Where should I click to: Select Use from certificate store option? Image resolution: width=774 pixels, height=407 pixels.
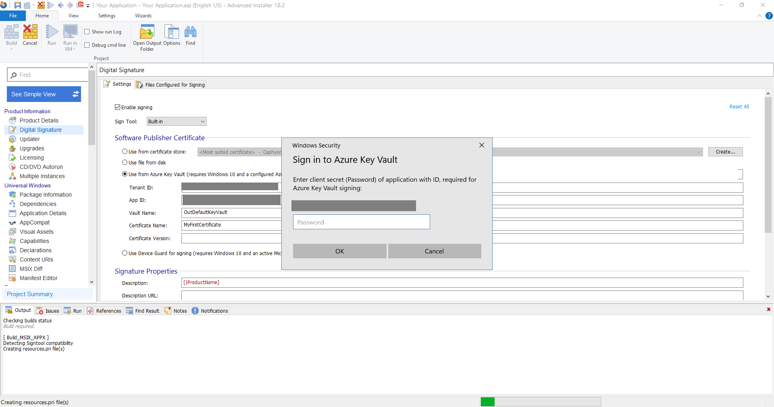coord(125,152)
